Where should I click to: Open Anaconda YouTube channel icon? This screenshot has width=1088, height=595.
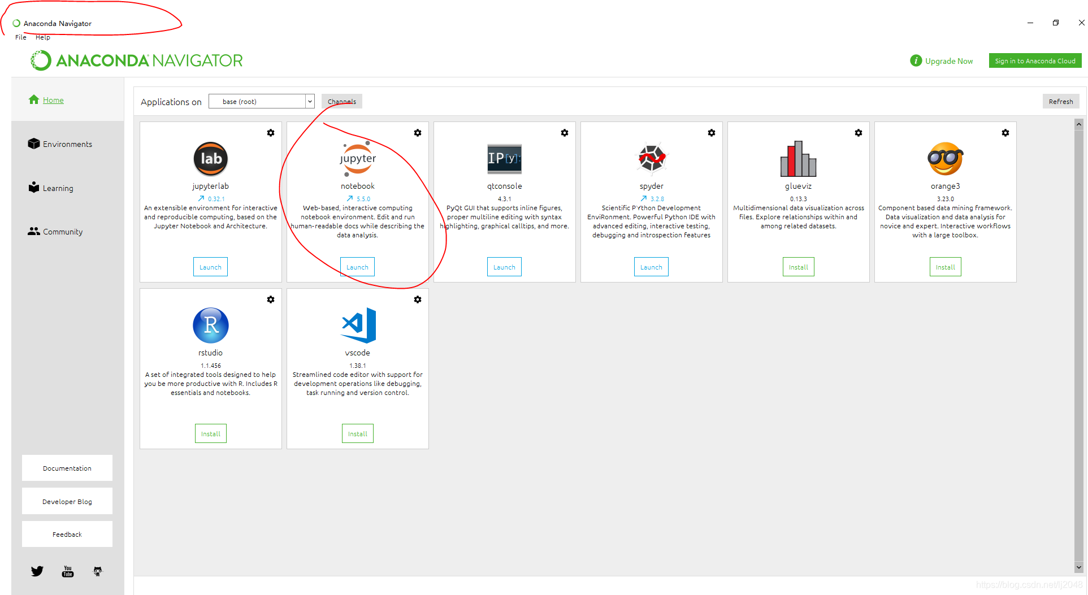(x=68, y=571)
